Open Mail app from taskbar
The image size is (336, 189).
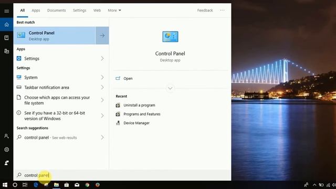click(x=77, y=185)
